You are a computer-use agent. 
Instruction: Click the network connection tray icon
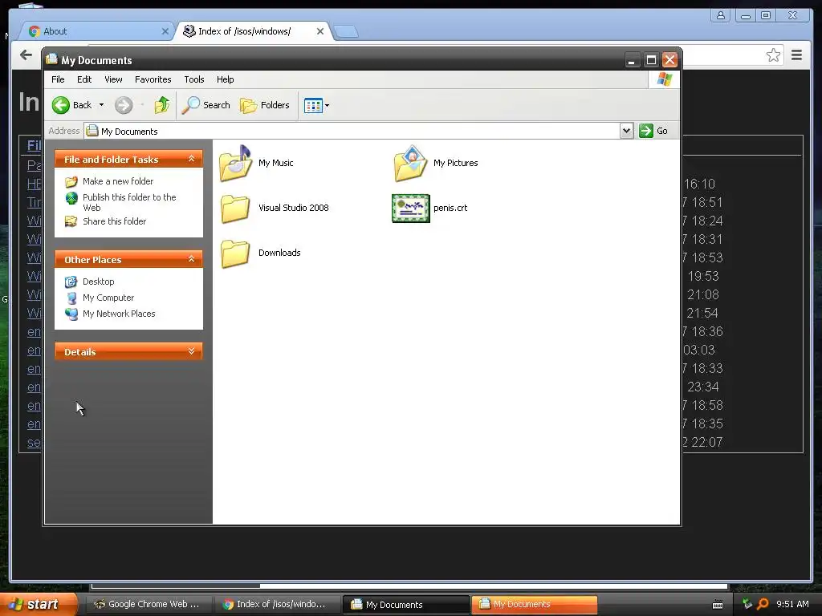(x=747, y=605)
